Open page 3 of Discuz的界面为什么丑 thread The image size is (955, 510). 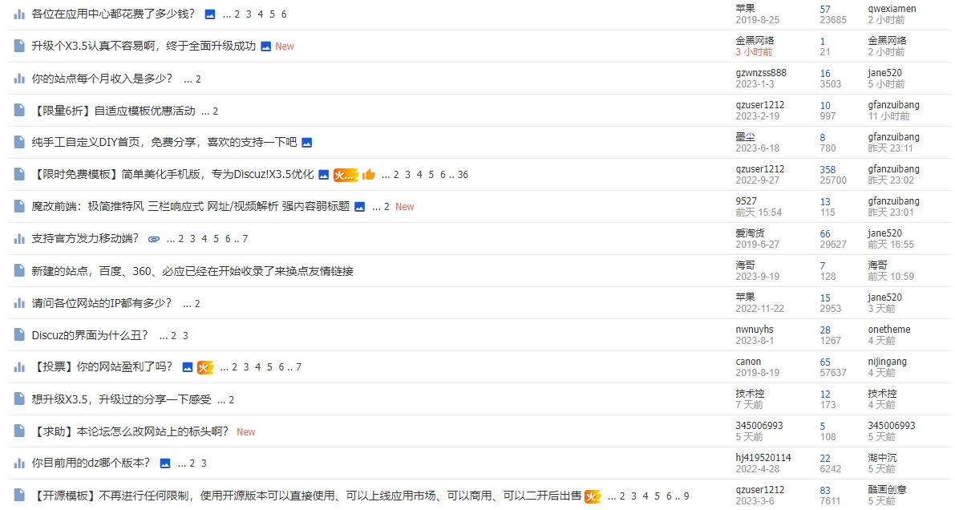tap(185, 335)
